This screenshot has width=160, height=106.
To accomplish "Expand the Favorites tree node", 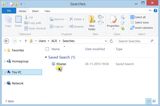I will click(x=5, y=50).
